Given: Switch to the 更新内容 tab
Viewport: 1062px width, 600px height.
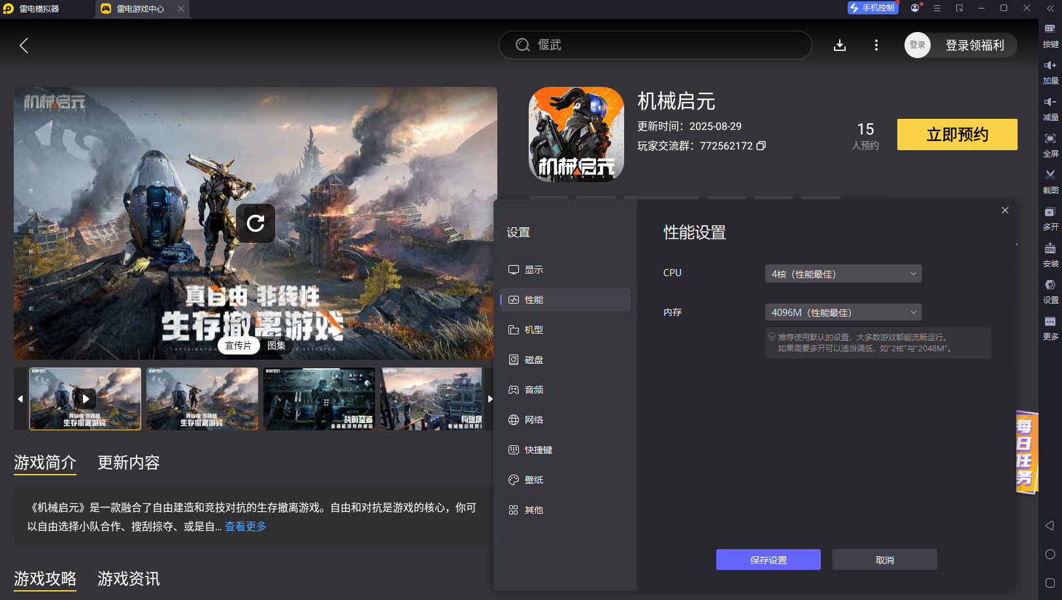Looking at the screenshot, I should click(129, 463).
